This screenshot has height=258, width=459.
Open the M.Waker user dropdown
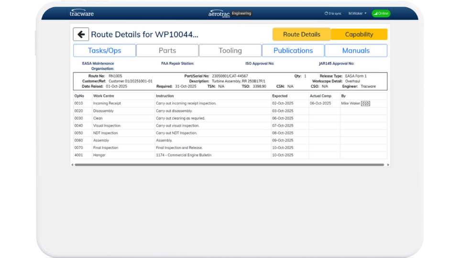(357, 13)
